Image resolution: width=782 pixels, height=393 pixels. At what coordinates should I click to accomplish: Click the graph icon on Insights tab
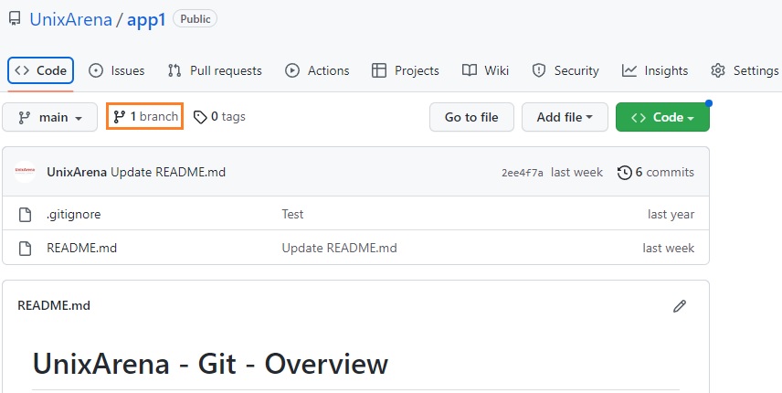(629, 70)
